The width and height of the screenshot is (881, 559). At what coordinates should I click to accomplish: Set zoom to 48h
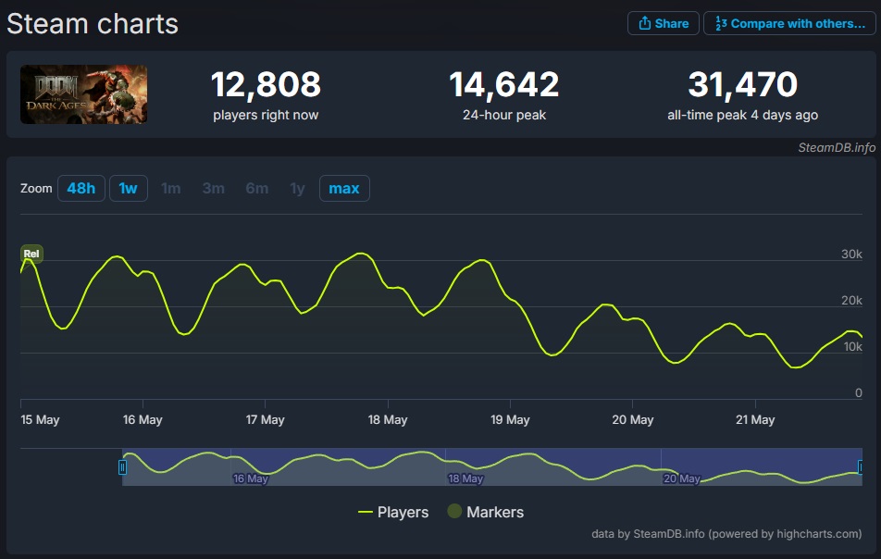[x=81, y=188]
